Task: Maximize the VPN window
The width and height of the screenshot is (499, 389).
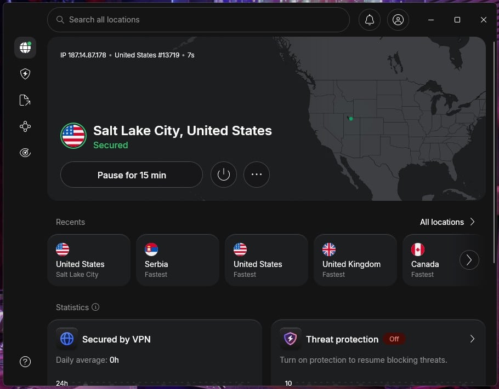Action: coord(457,20)
